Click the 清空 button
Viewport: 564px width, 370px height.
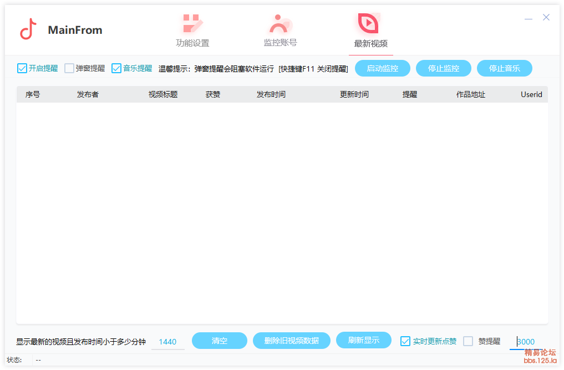point(219,341)
